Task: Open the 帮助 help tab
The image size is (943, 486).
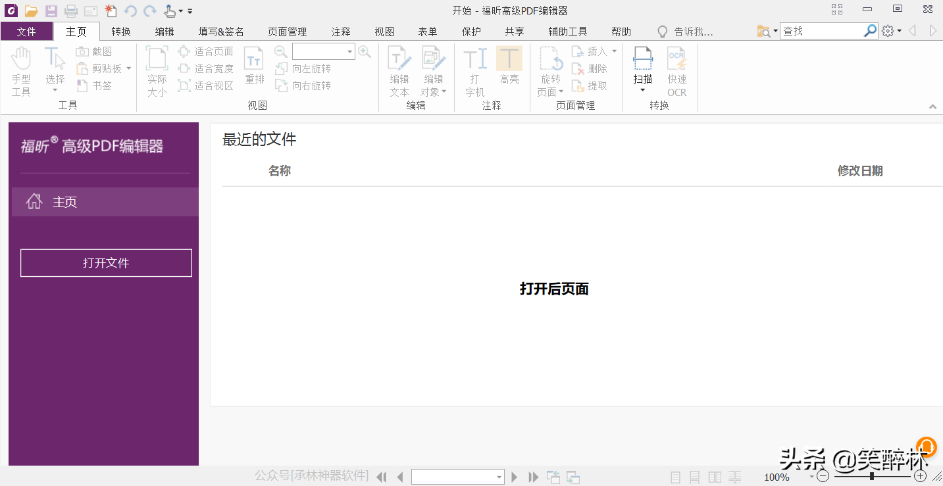Action: pos(621,32)
